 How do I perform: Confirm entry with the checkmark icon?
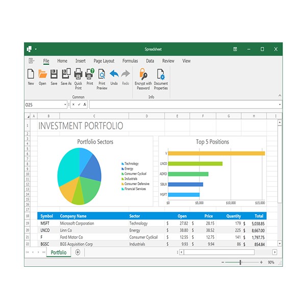pos(79,105)
